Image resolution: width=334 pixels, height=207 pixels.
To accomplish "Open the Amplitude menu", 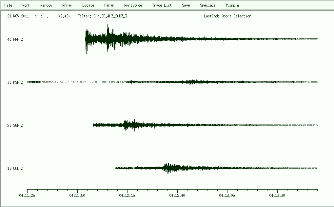I will pos(133,5).
